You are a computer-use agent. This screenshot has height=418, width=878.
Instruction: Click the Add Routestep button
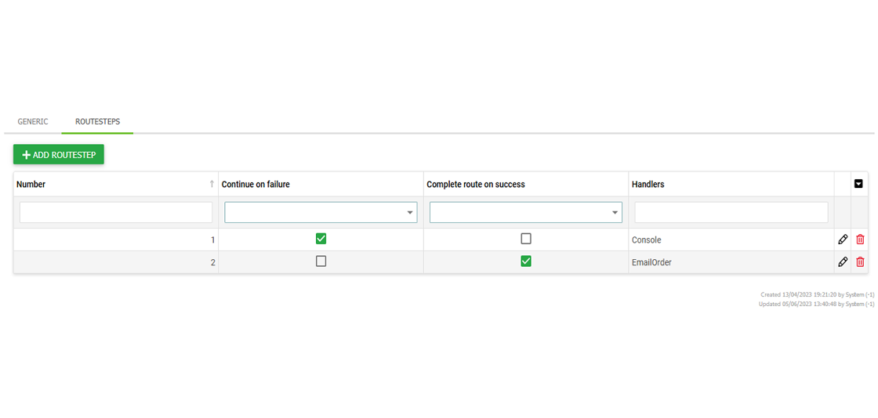click(x=59, y=155)
